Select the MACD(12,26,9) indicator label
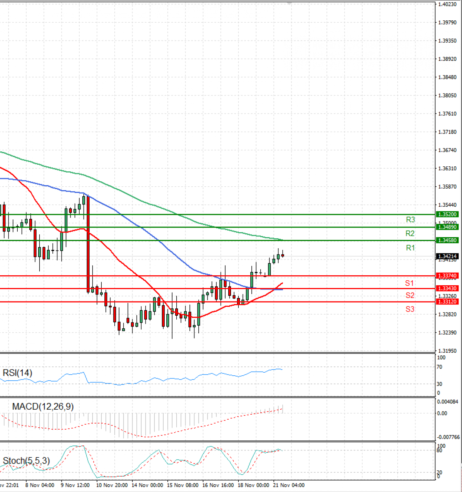Image resolution: width=462 pixels, height=492 pixels. point(43,407)
